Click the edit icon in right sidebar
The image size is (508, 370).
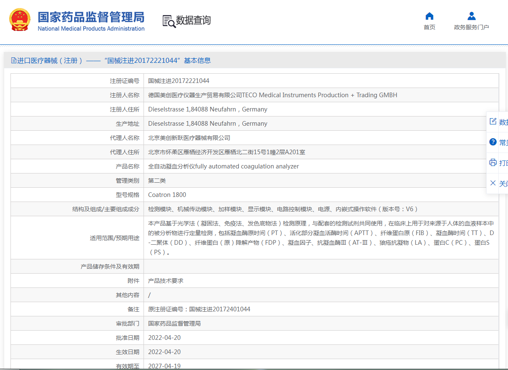coord(493,122)
